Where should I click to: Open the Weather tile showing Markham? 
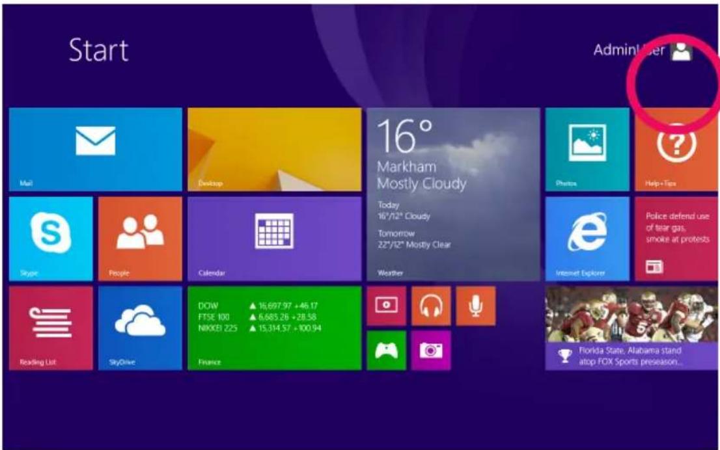click(453, 194)
